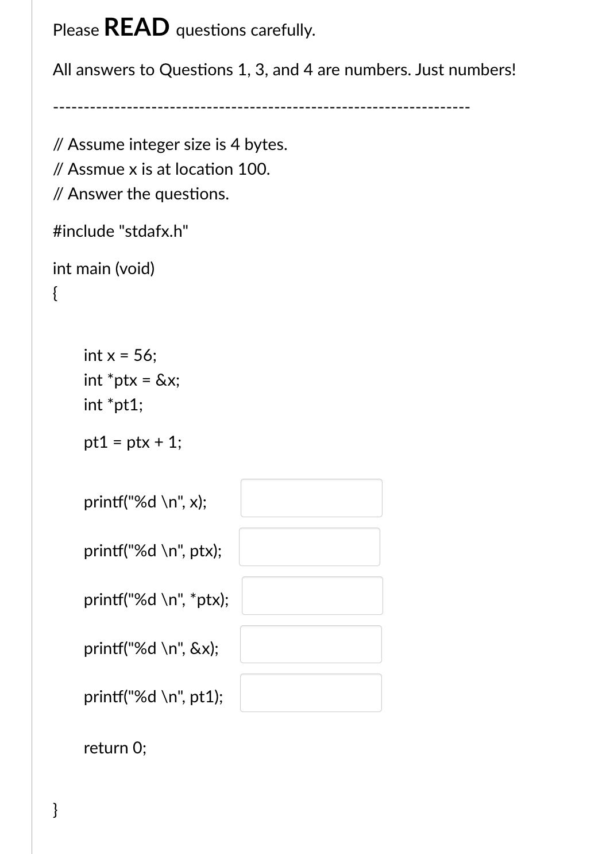
Task: Select the opening curly brace of main
Action: coord(55,294)
